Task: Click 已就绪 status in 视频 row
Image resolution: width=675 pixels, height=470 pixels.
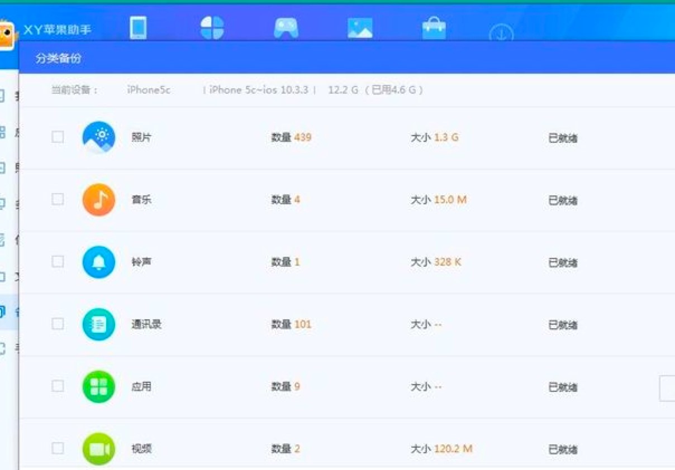Action: pyautogui.click(x=563, y=450)
